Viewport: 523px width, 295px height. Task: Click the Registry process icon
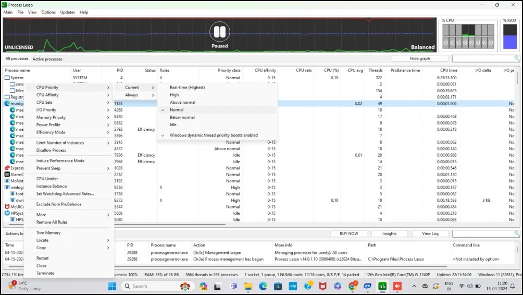click(x=7, y=97)
